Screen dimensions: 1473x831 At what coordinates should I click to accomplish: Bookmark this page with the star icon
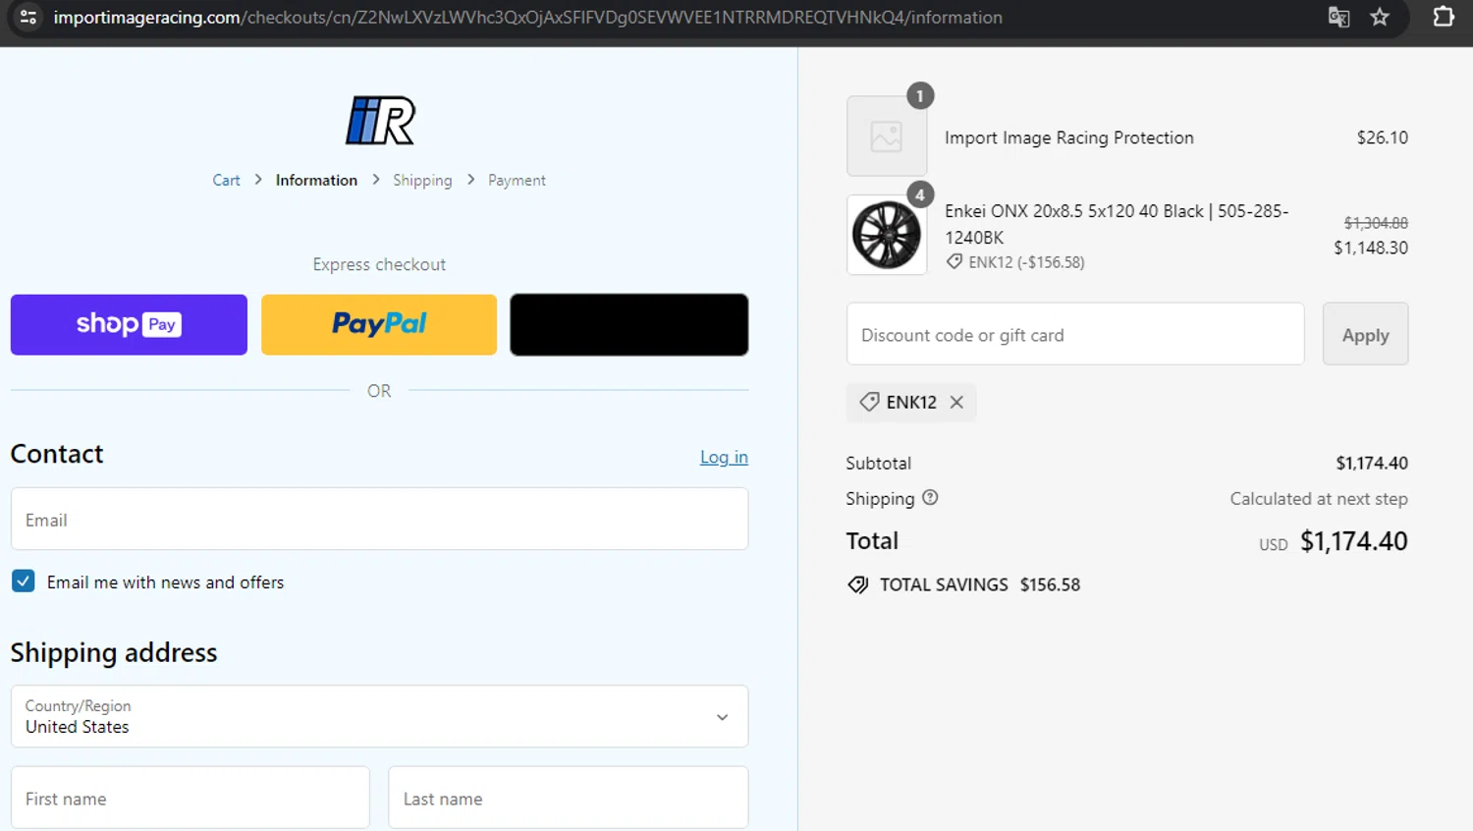tap(1380, 17)
